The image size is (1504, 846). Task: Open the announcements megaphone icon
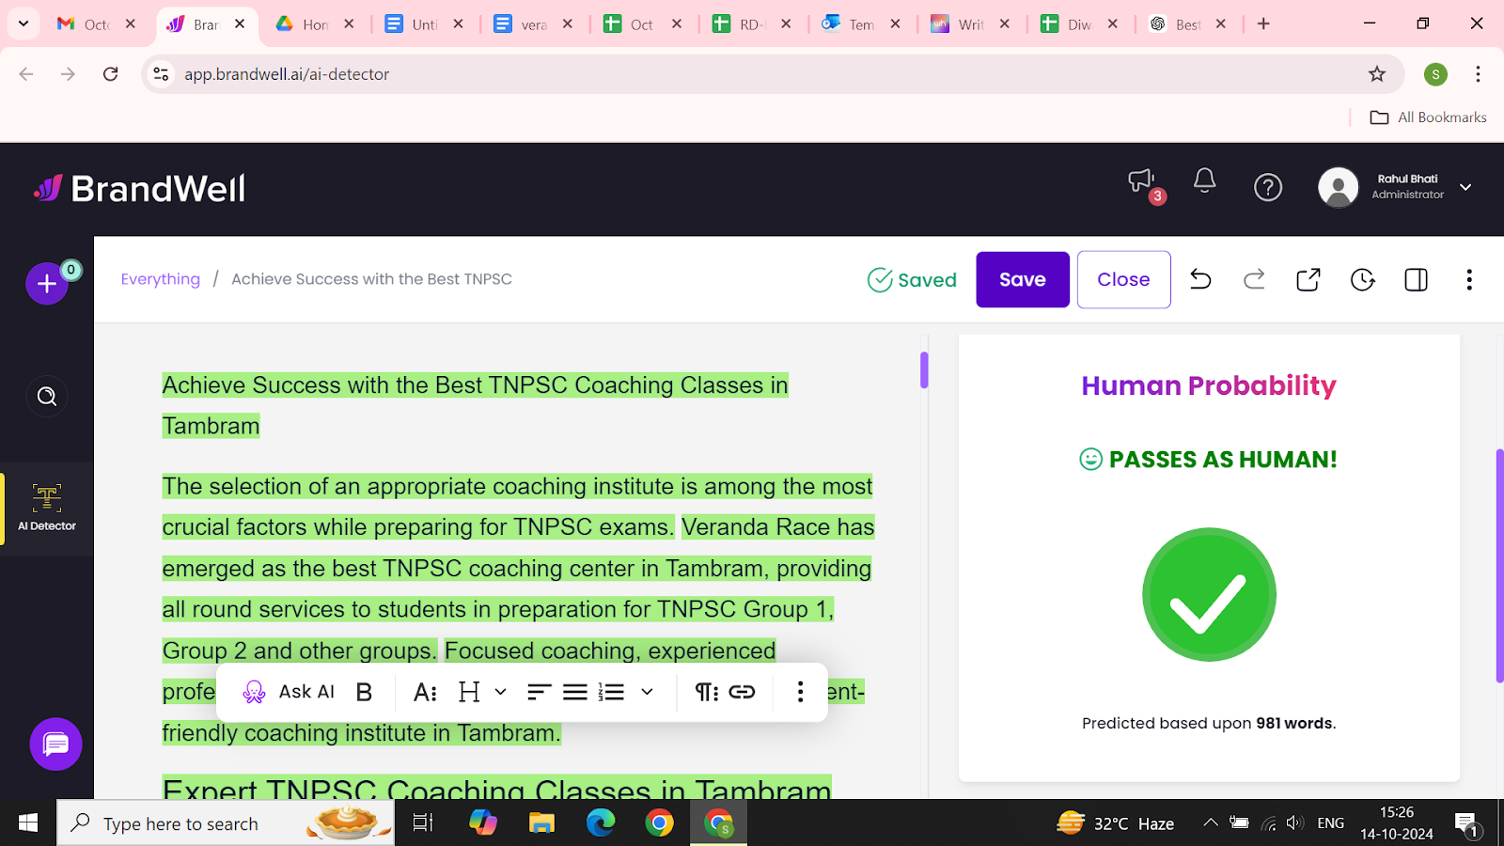pyautogui.click(x=1142, y=181)
